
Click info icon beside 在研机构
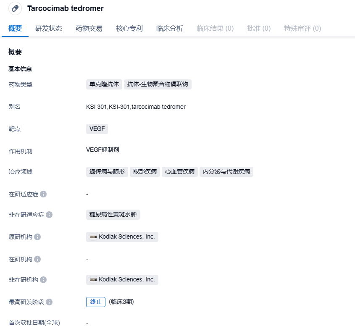coord(37,259)
